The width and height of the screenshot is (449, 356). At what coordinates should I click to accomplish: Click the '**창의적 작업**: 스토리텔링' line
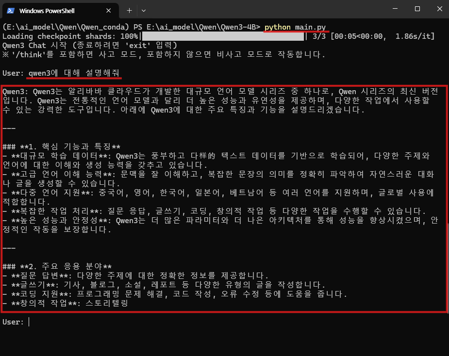(65, 303)
